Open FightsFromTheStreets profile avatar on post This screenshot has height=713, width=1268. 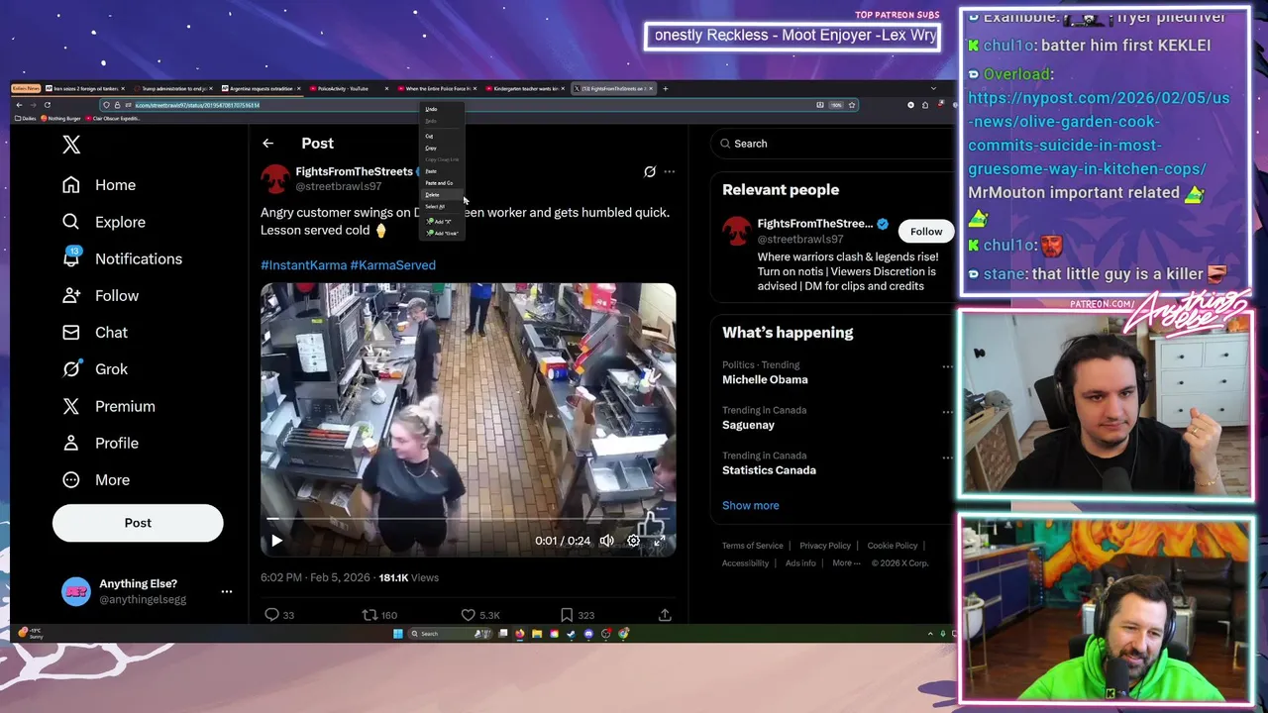pyautogui.click(x=275, y=178)
